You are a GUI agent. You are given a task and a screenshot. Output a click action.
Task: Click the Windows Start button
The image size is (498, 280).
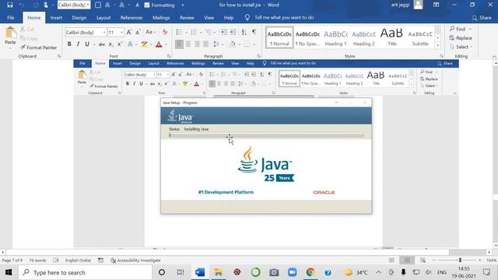[9, 272]
